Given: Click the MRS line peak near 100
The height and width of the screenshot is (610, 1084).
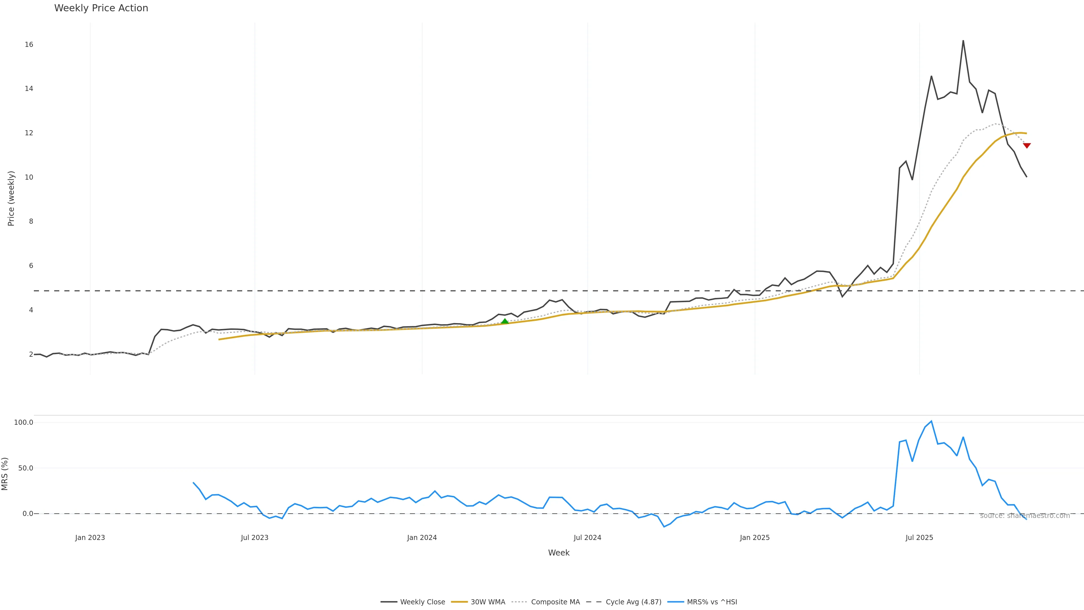Looking at the screenshot, I should [931, 421].
